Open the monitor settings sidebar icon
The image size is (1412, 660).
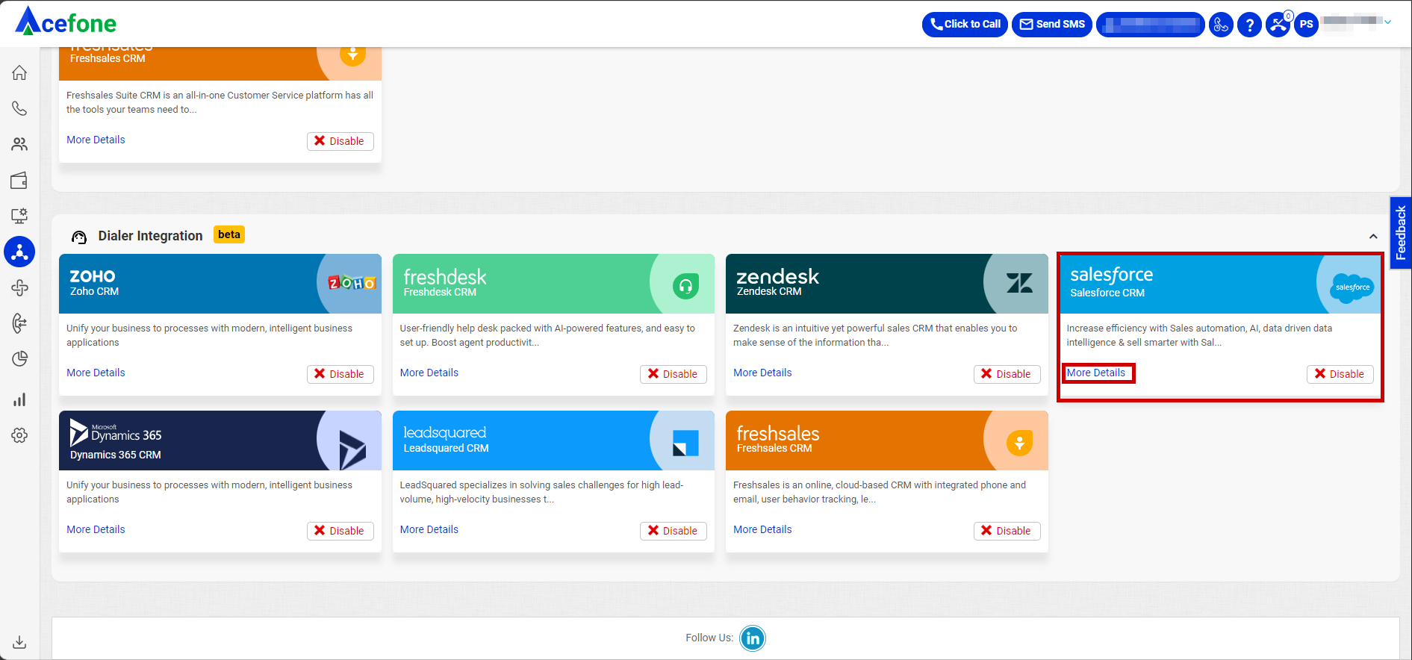coord(19,216)
